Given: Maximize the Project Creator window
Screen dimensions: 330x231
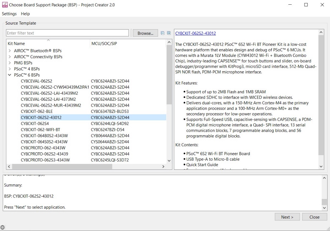Looking at the screenshot, I should click(x=306, y=5).
